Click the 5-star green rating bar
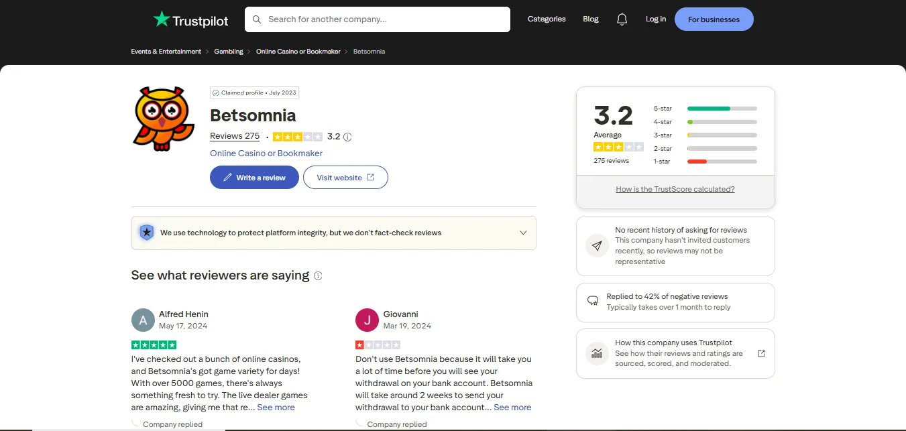 722,109
